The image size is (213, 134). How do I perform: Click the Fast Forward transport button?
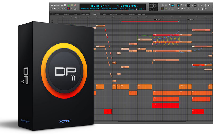58,5
